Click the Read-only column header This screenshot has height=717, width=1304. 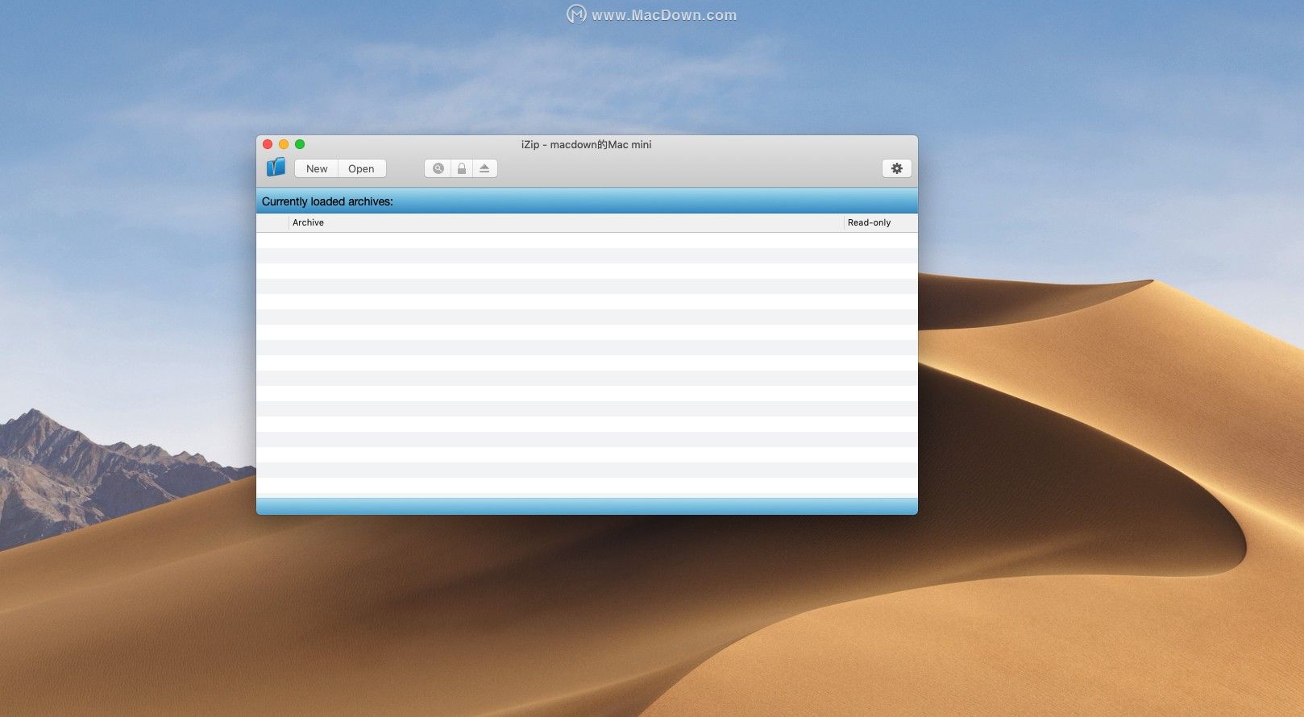(869, 222)
